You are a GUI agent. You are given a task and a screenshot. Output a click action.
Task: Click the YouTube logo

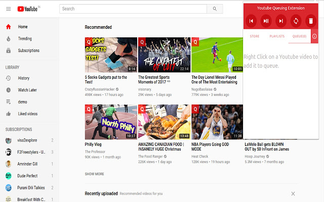tap(27, 9)
